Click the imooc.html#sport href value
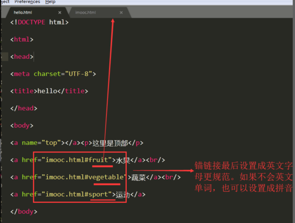 tap(77, 194)
